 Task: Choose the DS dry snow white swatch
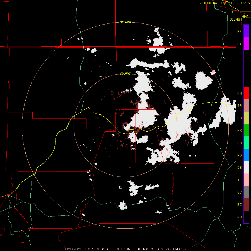click(x=246, y=167)
